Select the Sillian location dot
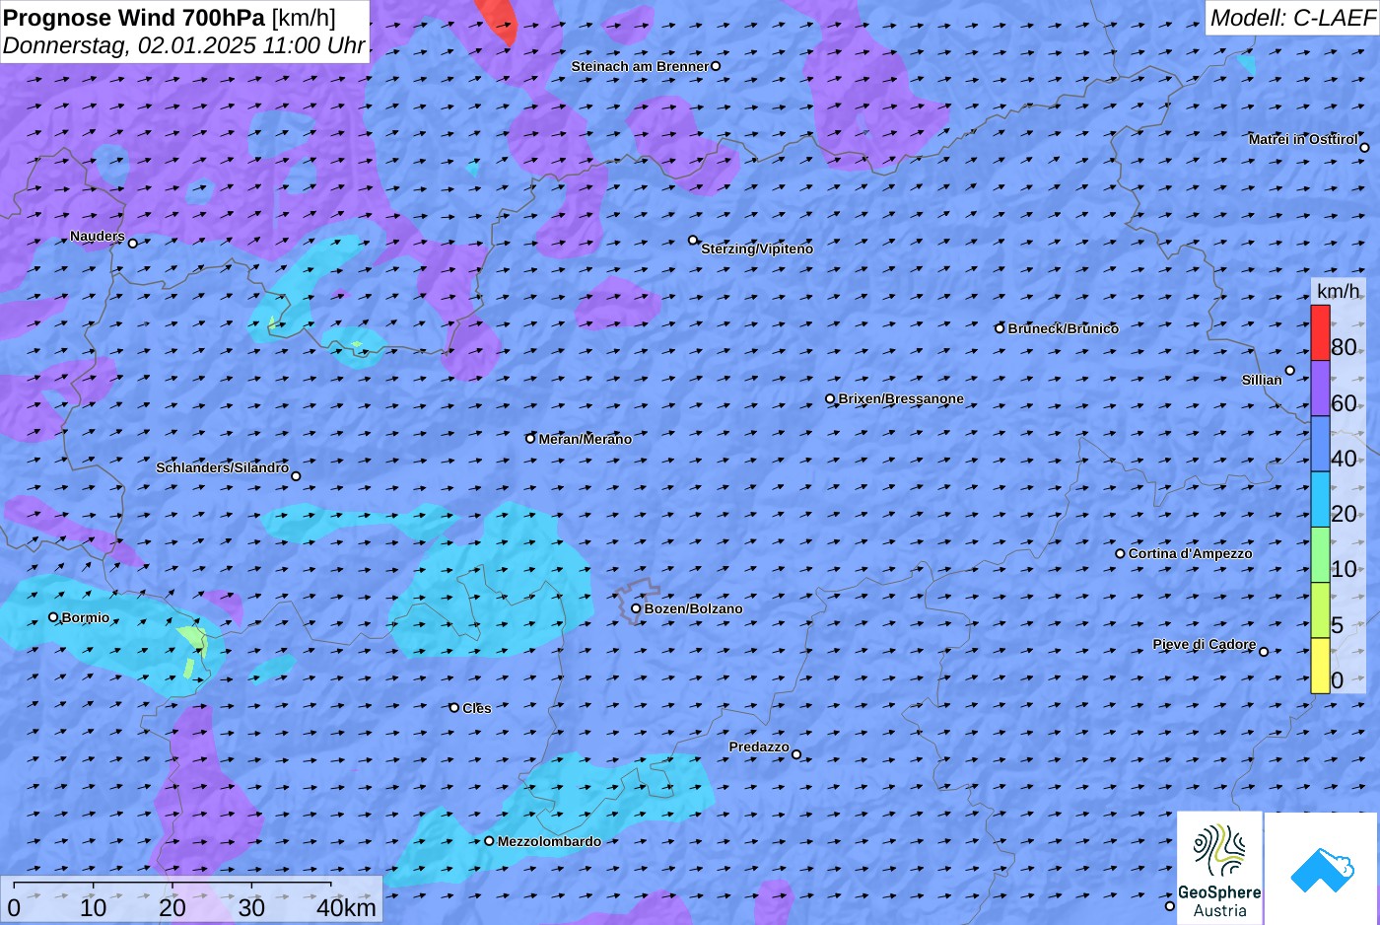The image size is (1380, 925). pyautogui.click(x=1289, y=371)
